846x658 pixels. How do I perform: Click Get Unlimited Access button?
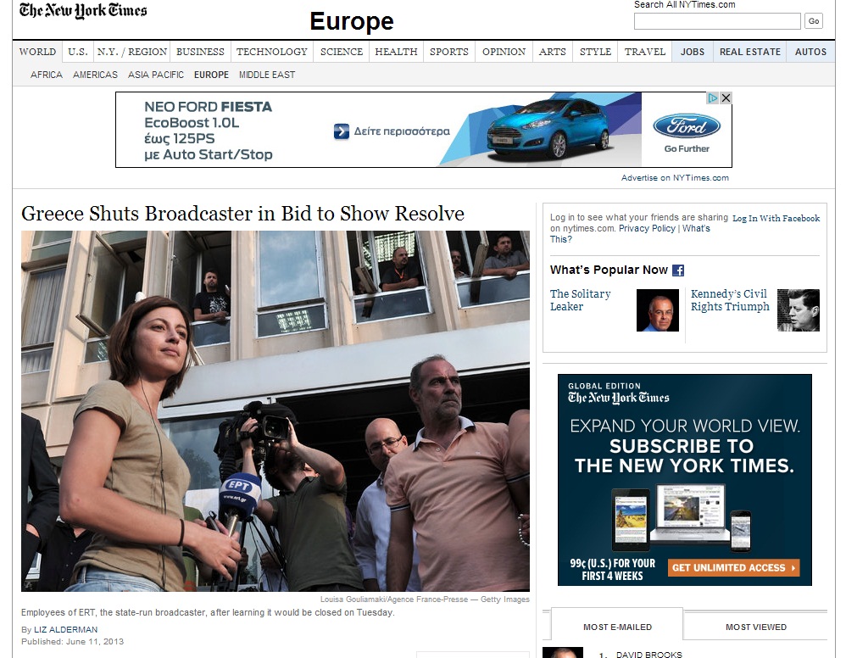(734, 568)
